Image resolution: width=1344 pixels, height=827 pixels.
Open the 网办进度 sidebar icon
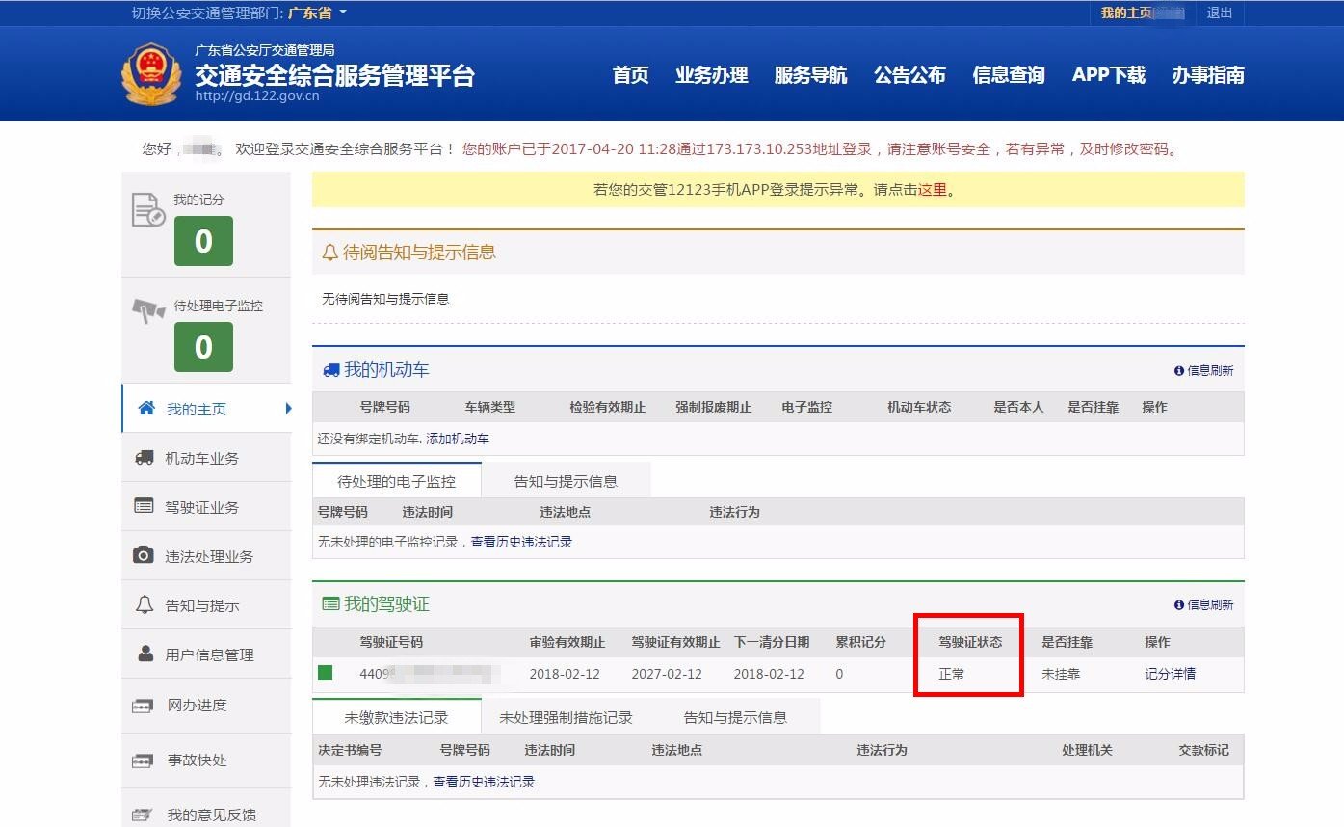(x=145, y=705)
